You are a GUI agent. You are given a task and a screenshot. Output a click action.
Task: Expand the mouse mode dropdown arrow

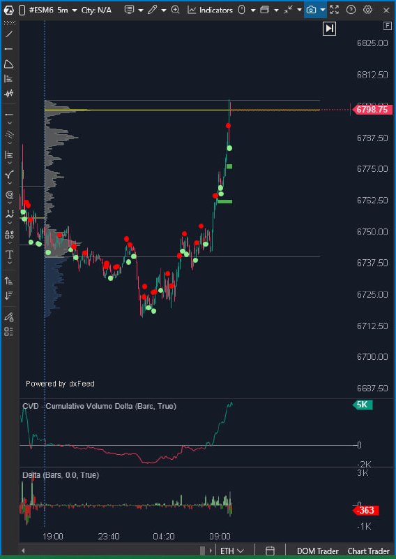click(253, 10)
